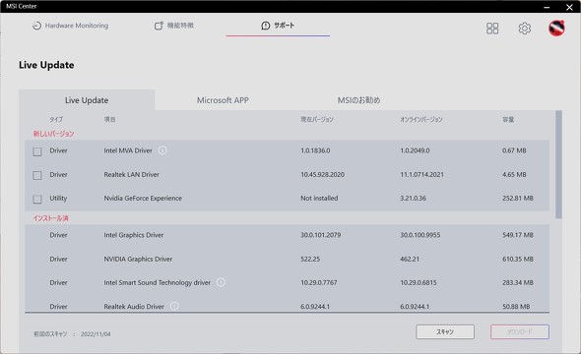Click the 0.67 MB size value
Screen dimensions: 581x354
[514, 150]
